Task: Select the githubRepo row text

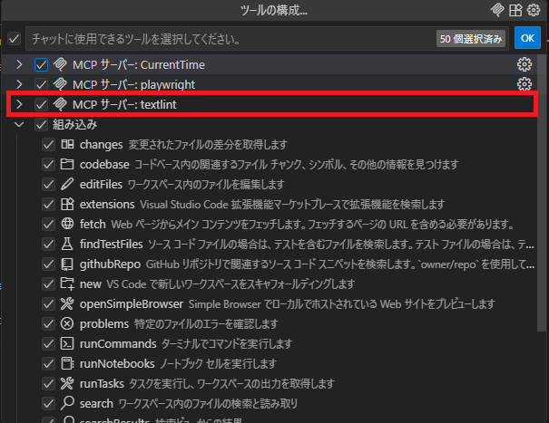Action: pos(307,264)
